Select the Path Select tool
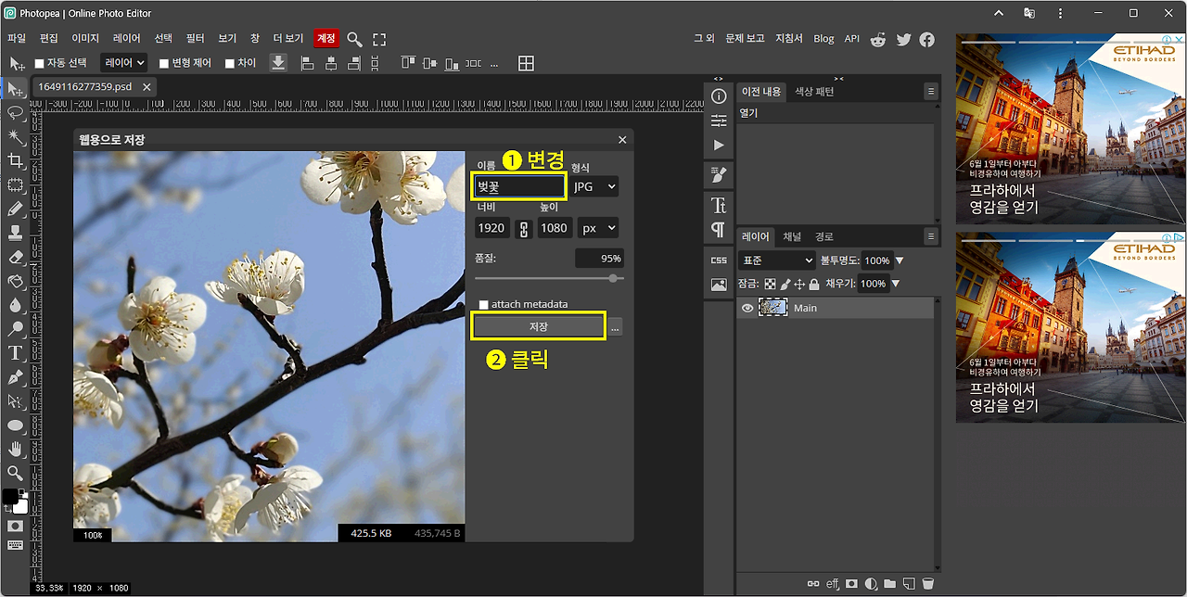The width and height of the screenshot is (1187, 597). (x=16, y=401)
